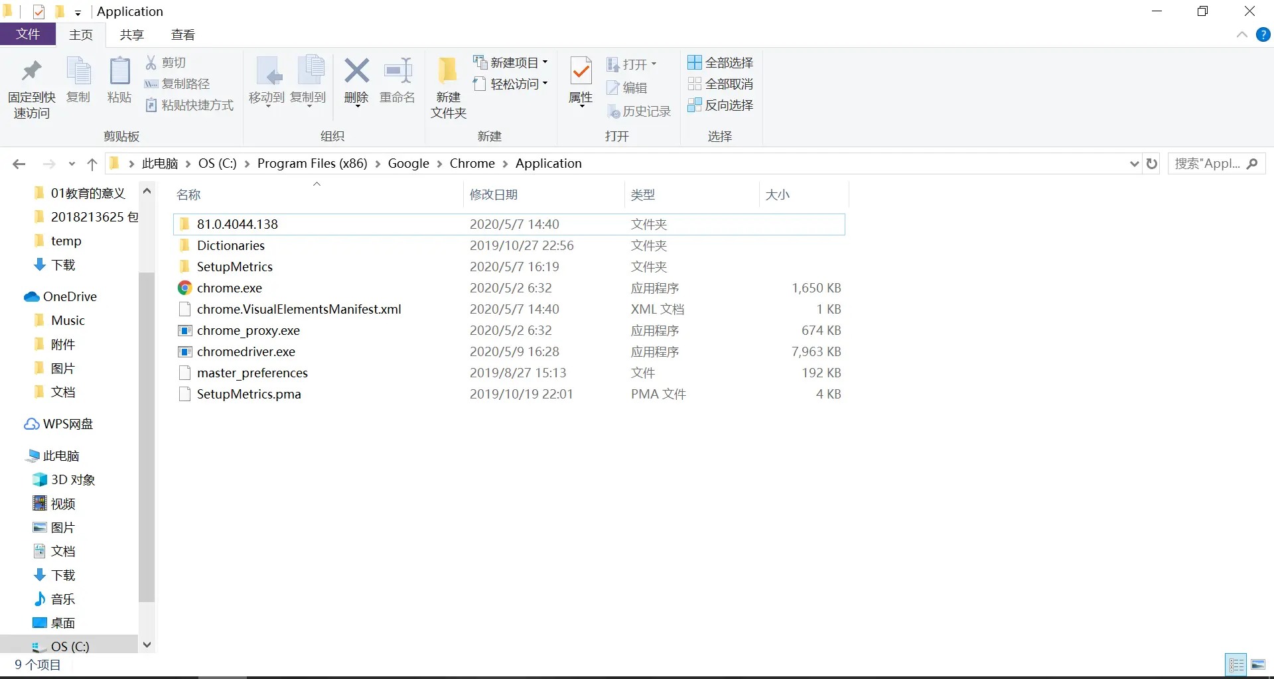Switch to the 共享 (Share) ribbon tab
1274x679 pixels.
click(131, 35)
